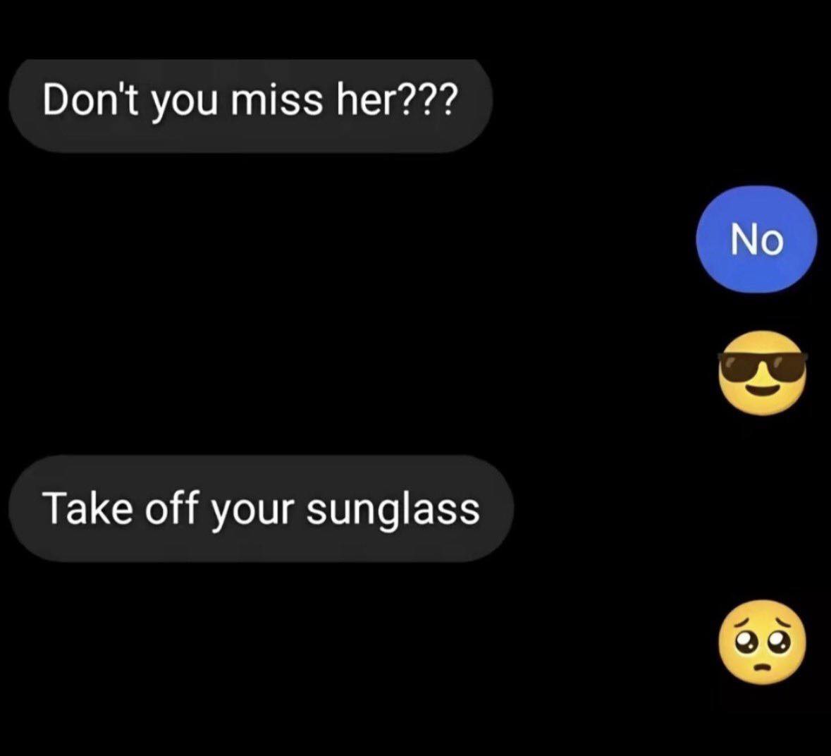Click the teary eyes of the pleading emoji

(762, 642)
